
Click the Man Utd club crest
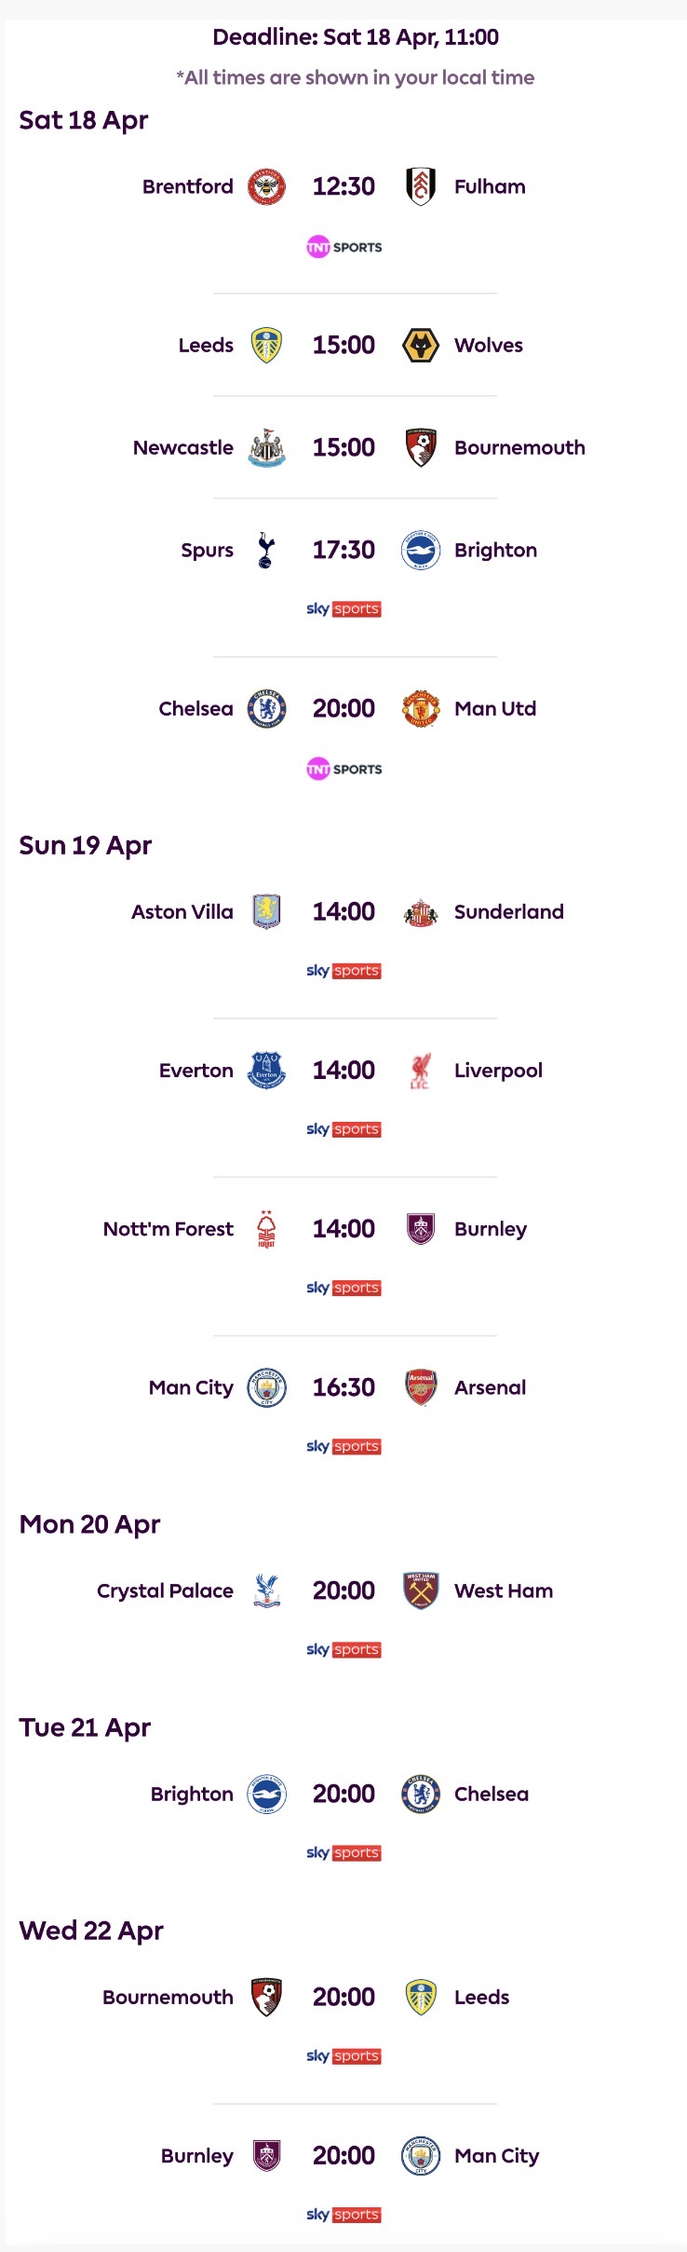point(421,709)
